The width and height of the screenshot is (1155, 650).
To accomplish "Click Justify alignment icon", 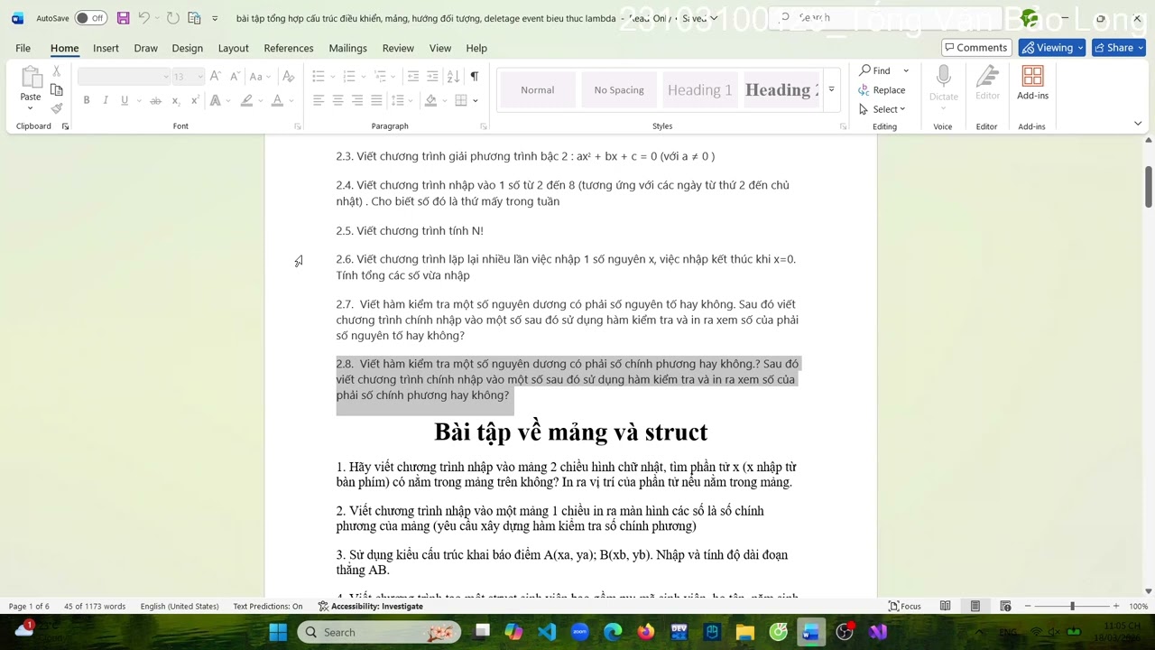I will pos(377,100).
